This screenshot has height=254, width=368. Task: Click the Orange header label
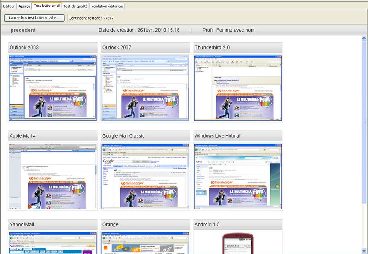coord(110,225)
